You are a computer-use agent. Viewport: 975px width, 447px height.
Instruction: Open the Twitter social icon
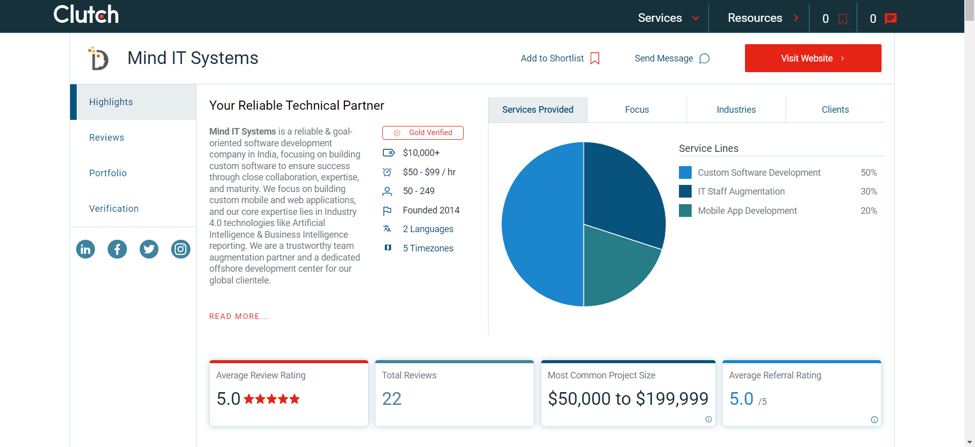[149, 249]
